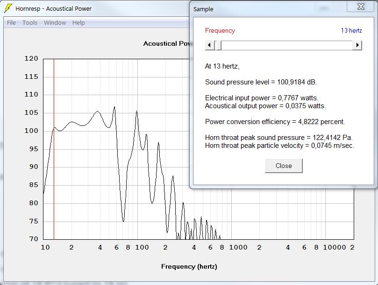
Task: Click 'Horn throat peak particle velocity' line
Action: [x=279, y=146]
